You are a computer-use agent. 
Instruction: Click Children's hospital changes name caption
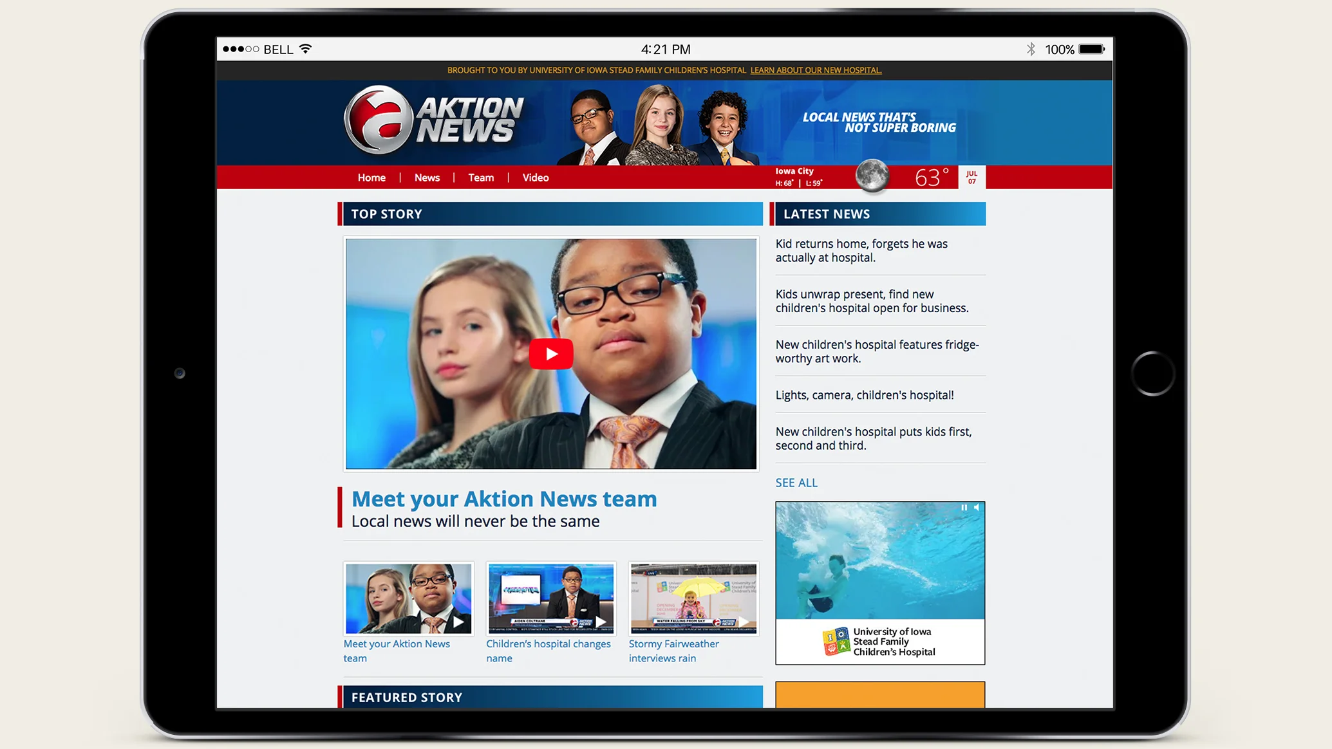[x=549, y=651]
